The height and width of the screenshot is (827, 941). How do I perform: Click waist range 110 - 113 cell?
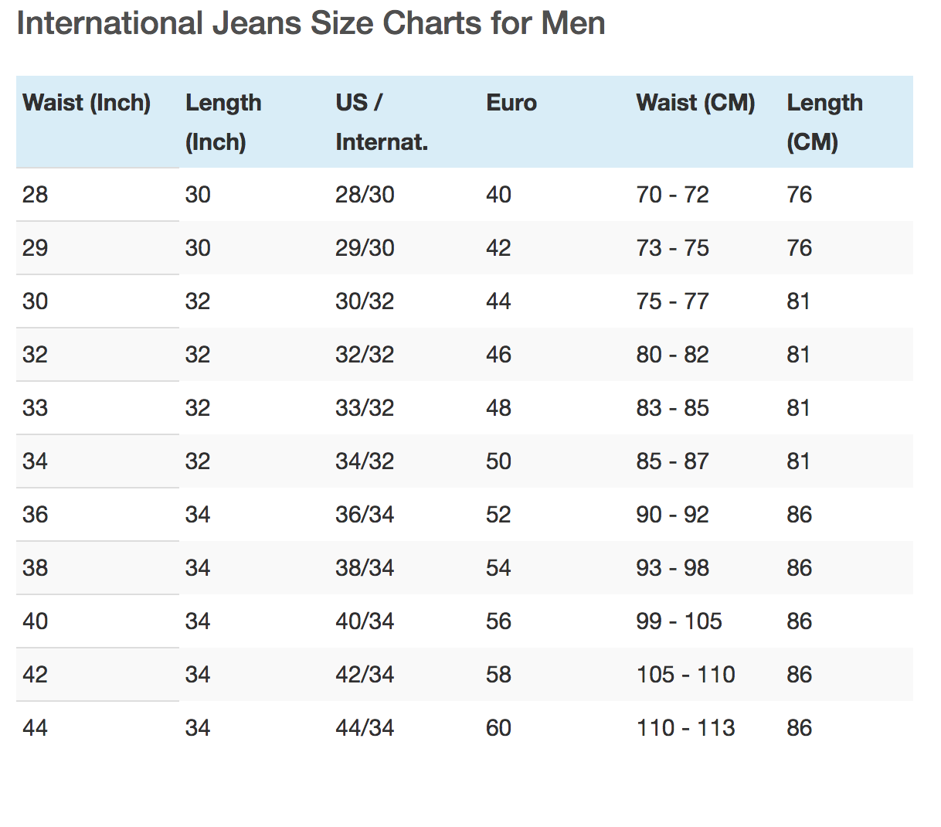685,728
